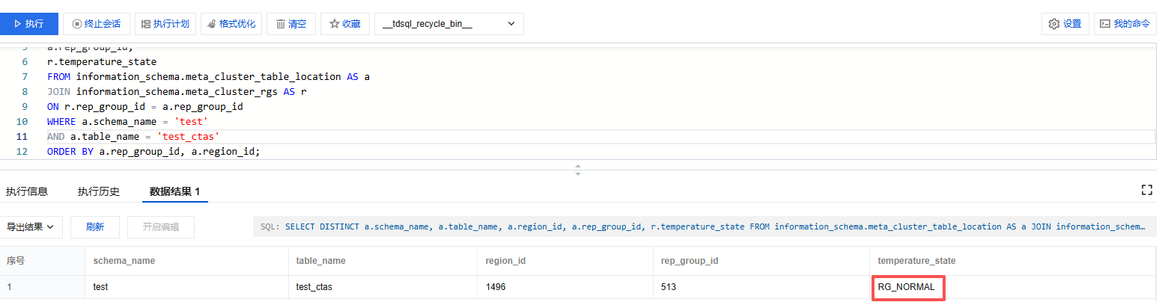Apply 格式优化 formatting to the SQL
1165x302 pixels.
[231, 24]
